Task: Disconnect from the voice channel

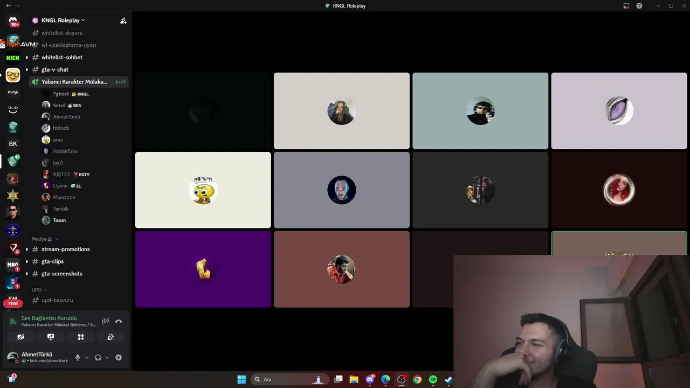Action: pyautogui.click(x=119, y=321)
